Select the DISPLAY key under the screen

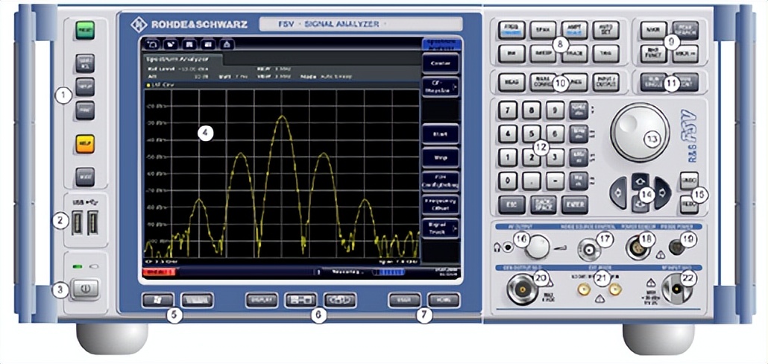point(262,301)
